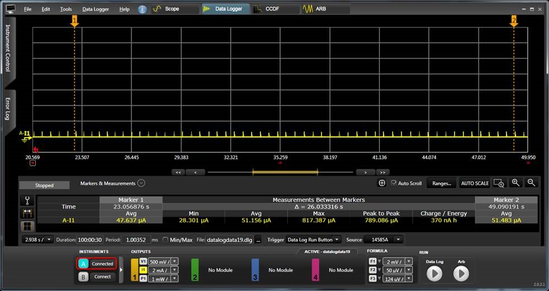The image size is (549, 291).
Task: Open the Trigger Data Log Run Button dropdown
Action: point(313,240)
